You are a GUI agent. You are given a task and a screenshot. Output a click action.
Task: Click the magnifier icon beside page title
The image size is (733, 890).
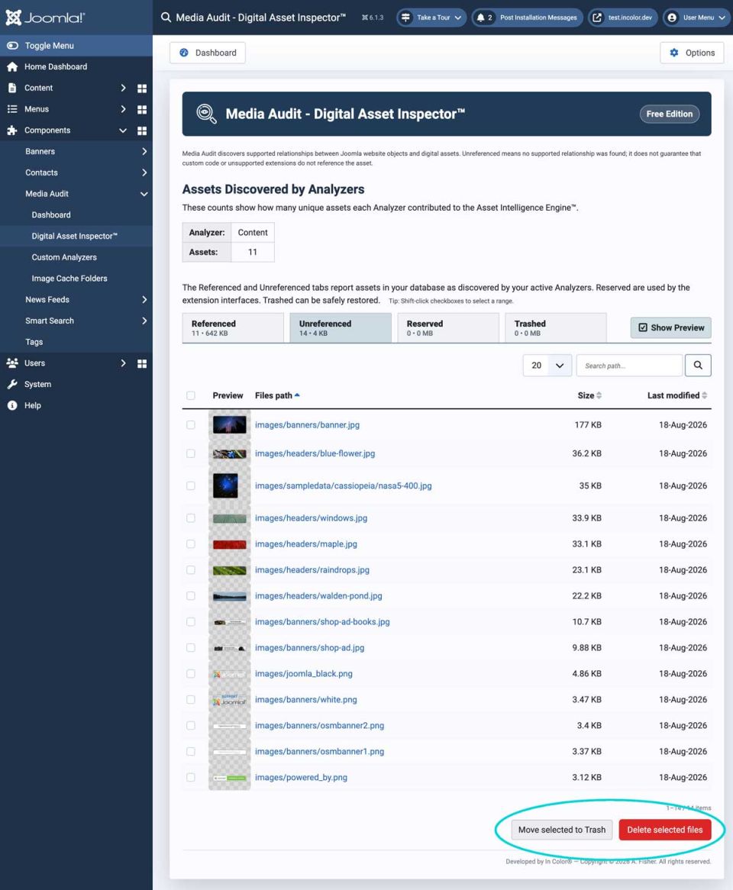(x=166, y=18)
